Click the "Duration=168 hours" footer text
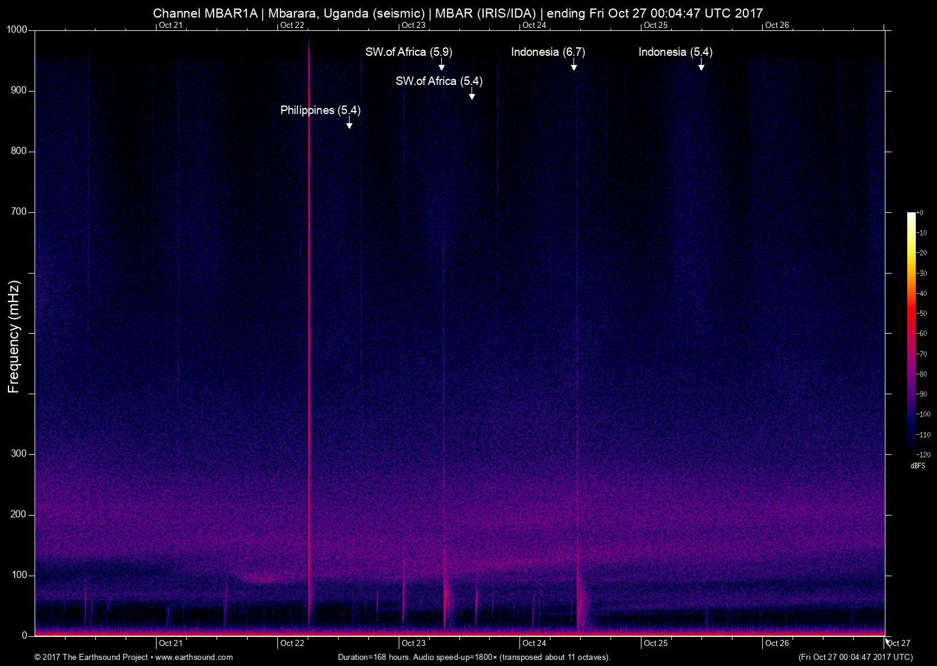The width and height of the screenshot is (937, 666). click(474, 657)
